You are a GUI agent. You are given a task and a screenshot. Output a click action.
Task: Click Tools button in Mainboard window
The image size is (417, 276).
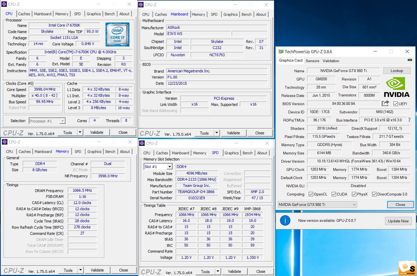click(x=204, y=133)
